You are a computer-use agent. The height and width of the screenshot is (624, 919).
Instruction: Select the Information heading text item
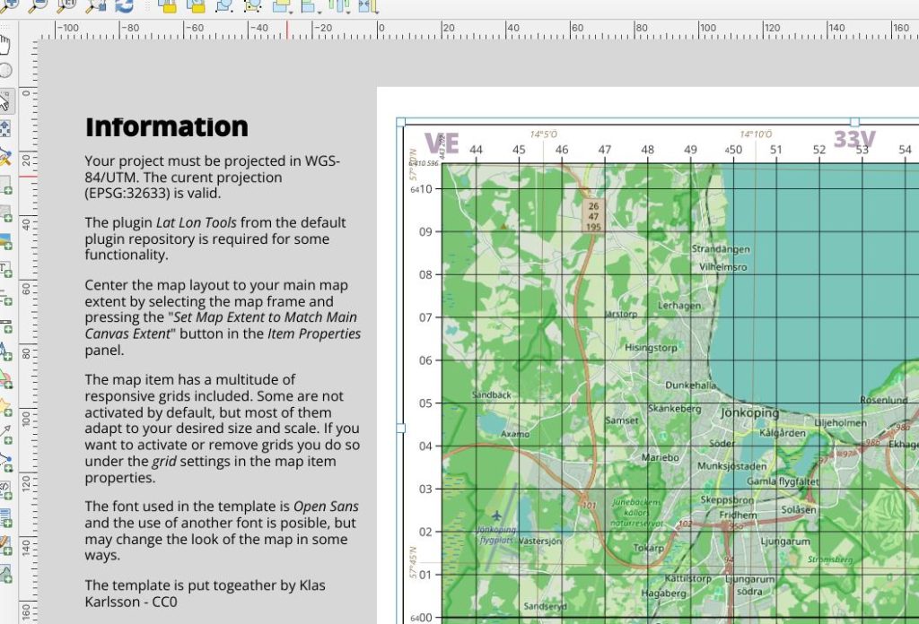pyautogui.click(x=166, y=127)
